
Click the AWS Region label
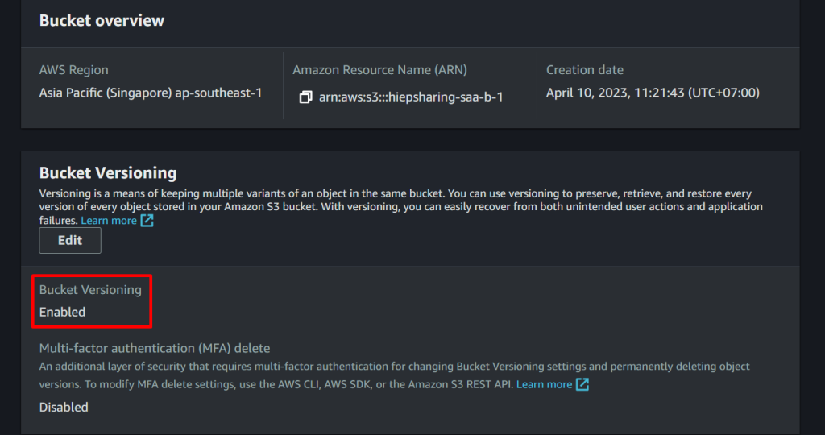[x=73, y=70]
